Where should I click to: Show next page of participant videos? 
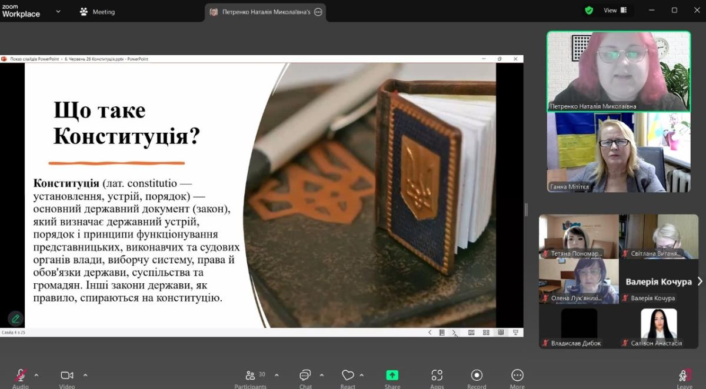coord(700,281)
